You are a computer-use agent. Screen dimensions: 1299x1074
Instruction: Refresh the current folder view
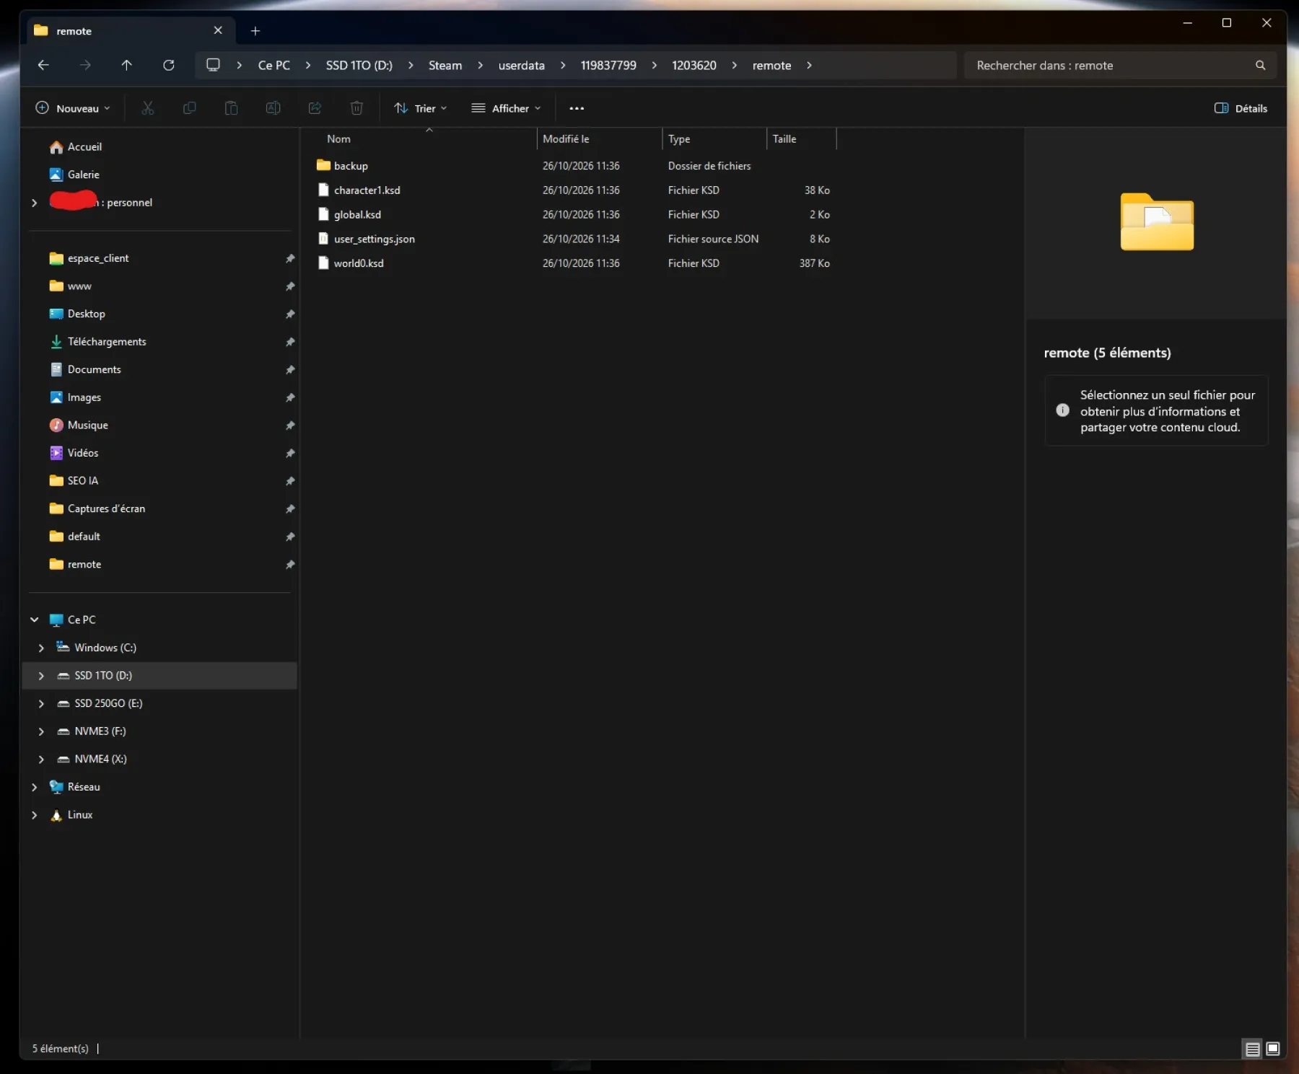pos(169,65)
